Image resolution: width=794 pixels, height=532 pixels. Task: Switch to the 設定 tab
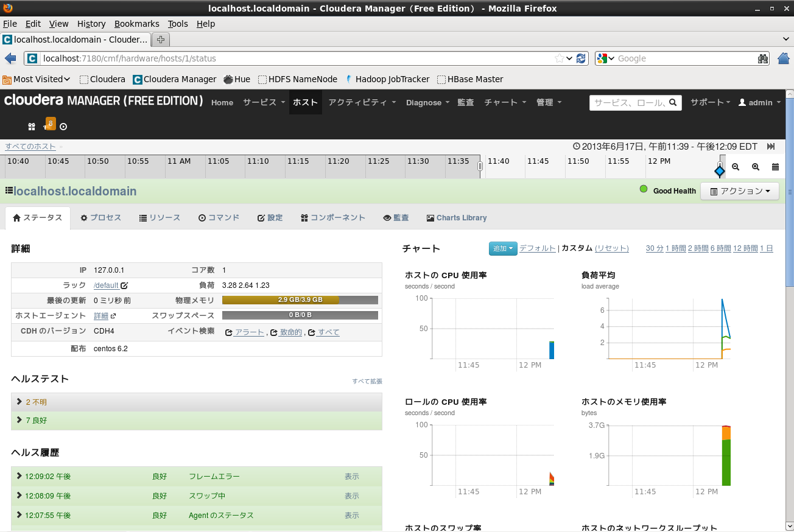pos(270,218)
